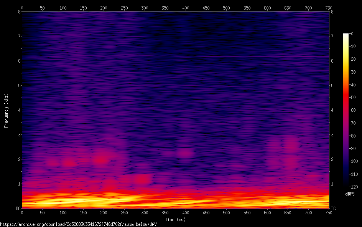Click the 4 kHz label on left frequency axis
Viewport: 362px width, 227px height.
18,110
